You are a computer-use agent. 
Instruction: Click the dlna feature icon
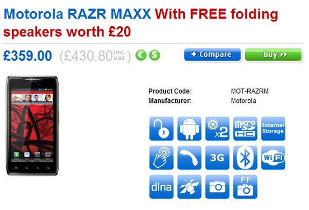click(x=161, y=186)
